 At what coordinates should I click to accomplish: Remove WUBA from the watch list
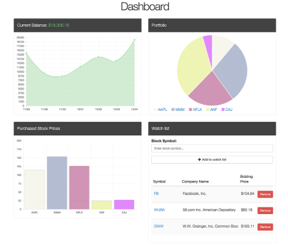[265, 210]
